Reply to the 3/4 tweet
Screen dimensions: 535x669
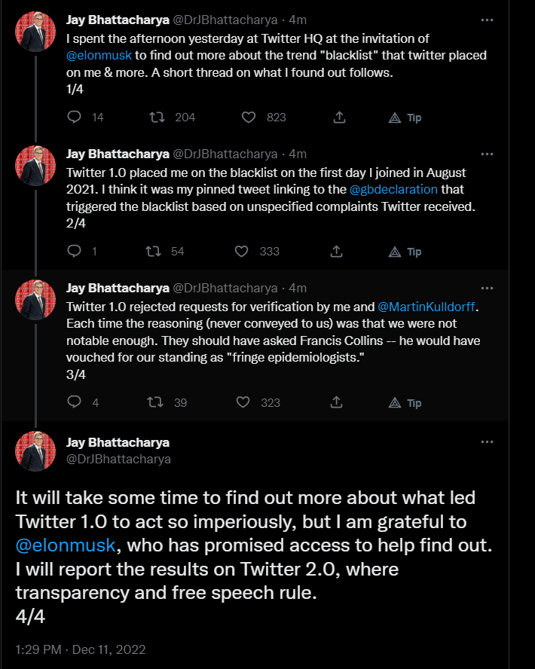pos(74,403)
